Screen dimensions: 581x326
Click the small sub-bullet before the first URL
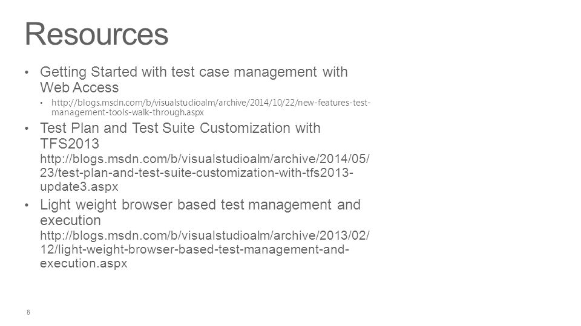[42, 103]
